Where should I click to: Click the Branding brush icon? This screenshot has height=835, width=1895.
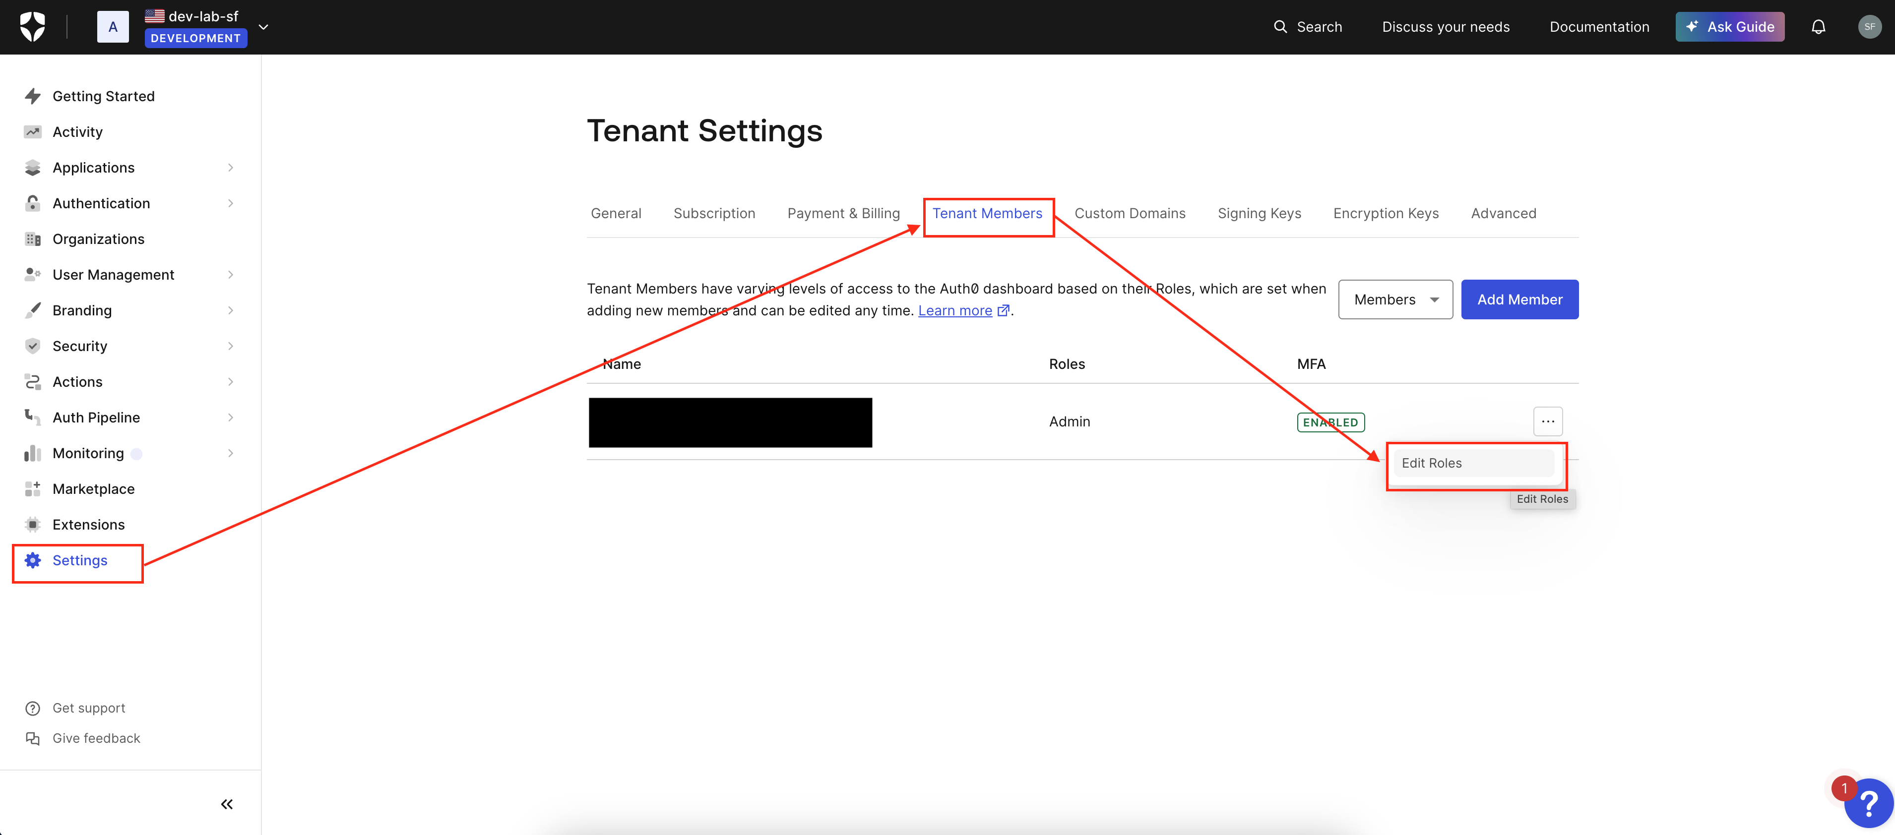point(32,310)
